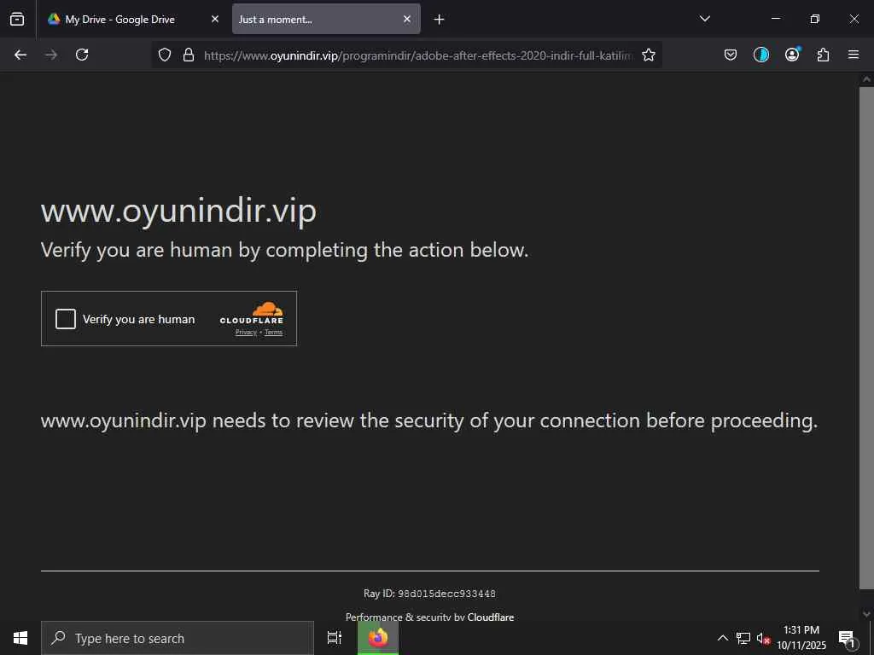Open the notification center icon
Viewport: 874px width, 655px height.
848,638
